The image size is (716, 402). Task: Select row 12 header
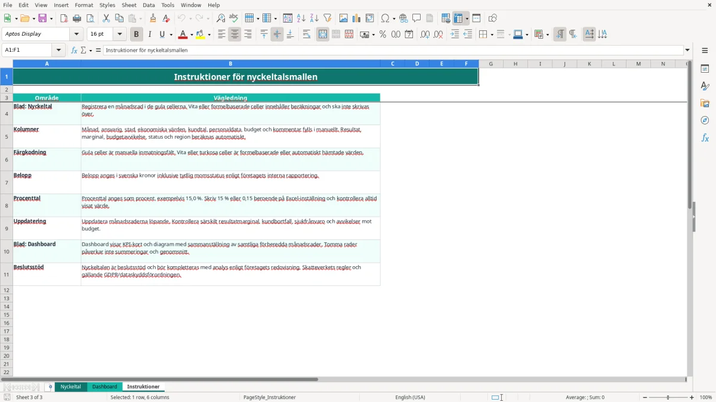coord(6,290)
